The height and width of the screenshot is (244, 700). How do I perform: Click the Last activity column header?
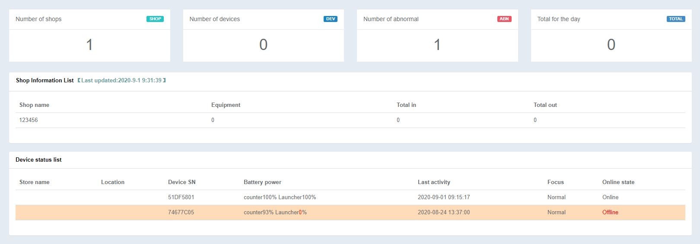[x=434, y=182]
